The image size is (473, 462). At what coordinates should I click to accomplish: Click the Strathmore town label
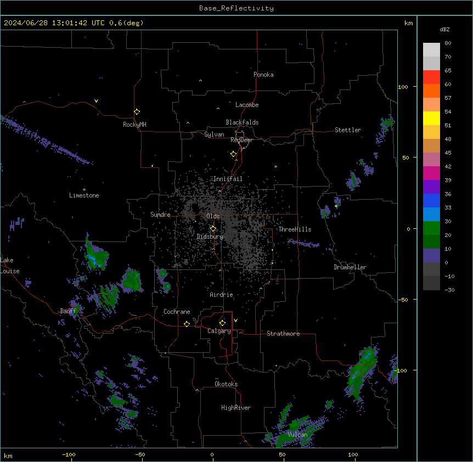(x=283, y=334)
